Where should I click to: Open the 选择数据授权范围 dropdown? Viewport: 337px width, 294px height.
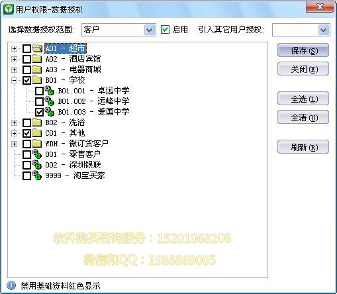coord(150,30)
